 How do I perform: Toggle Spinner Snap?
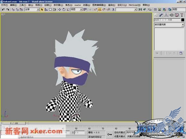coord(108,10)
